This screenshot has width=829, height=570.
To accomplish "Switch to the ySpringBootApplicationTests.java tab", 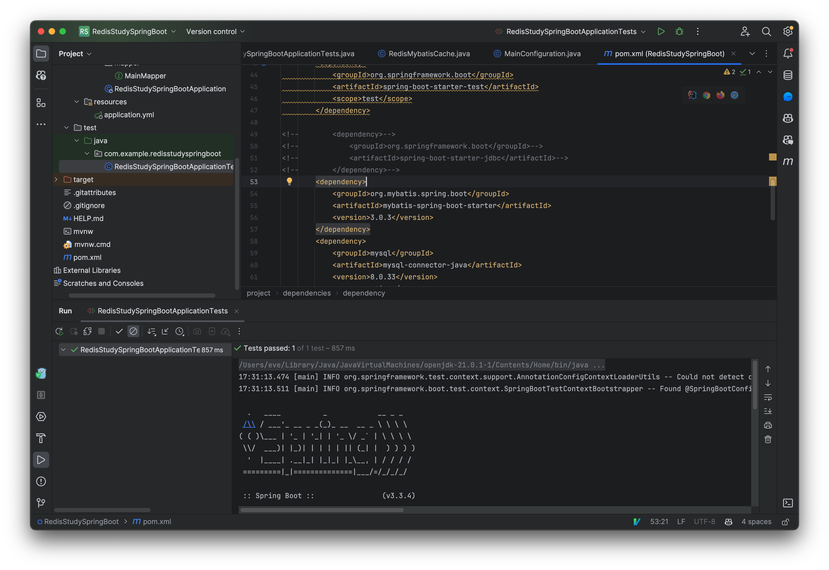I will pos(298,53).
